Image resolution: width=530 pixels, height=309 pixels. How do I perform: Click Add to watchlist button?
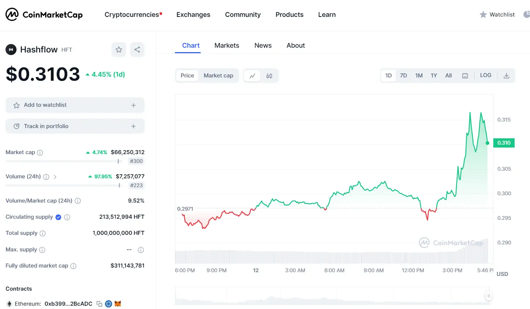[75, 105]
